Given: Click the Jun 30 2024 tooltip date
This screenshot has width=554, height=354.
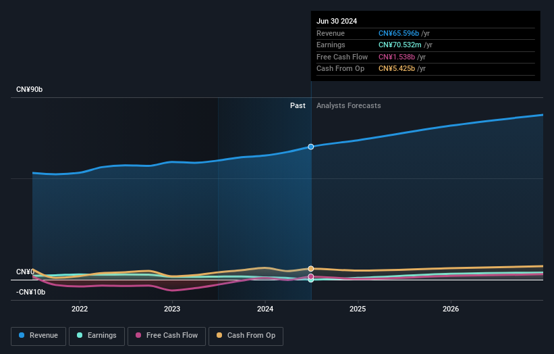Looking at the screenshot, I should (337, 21).
